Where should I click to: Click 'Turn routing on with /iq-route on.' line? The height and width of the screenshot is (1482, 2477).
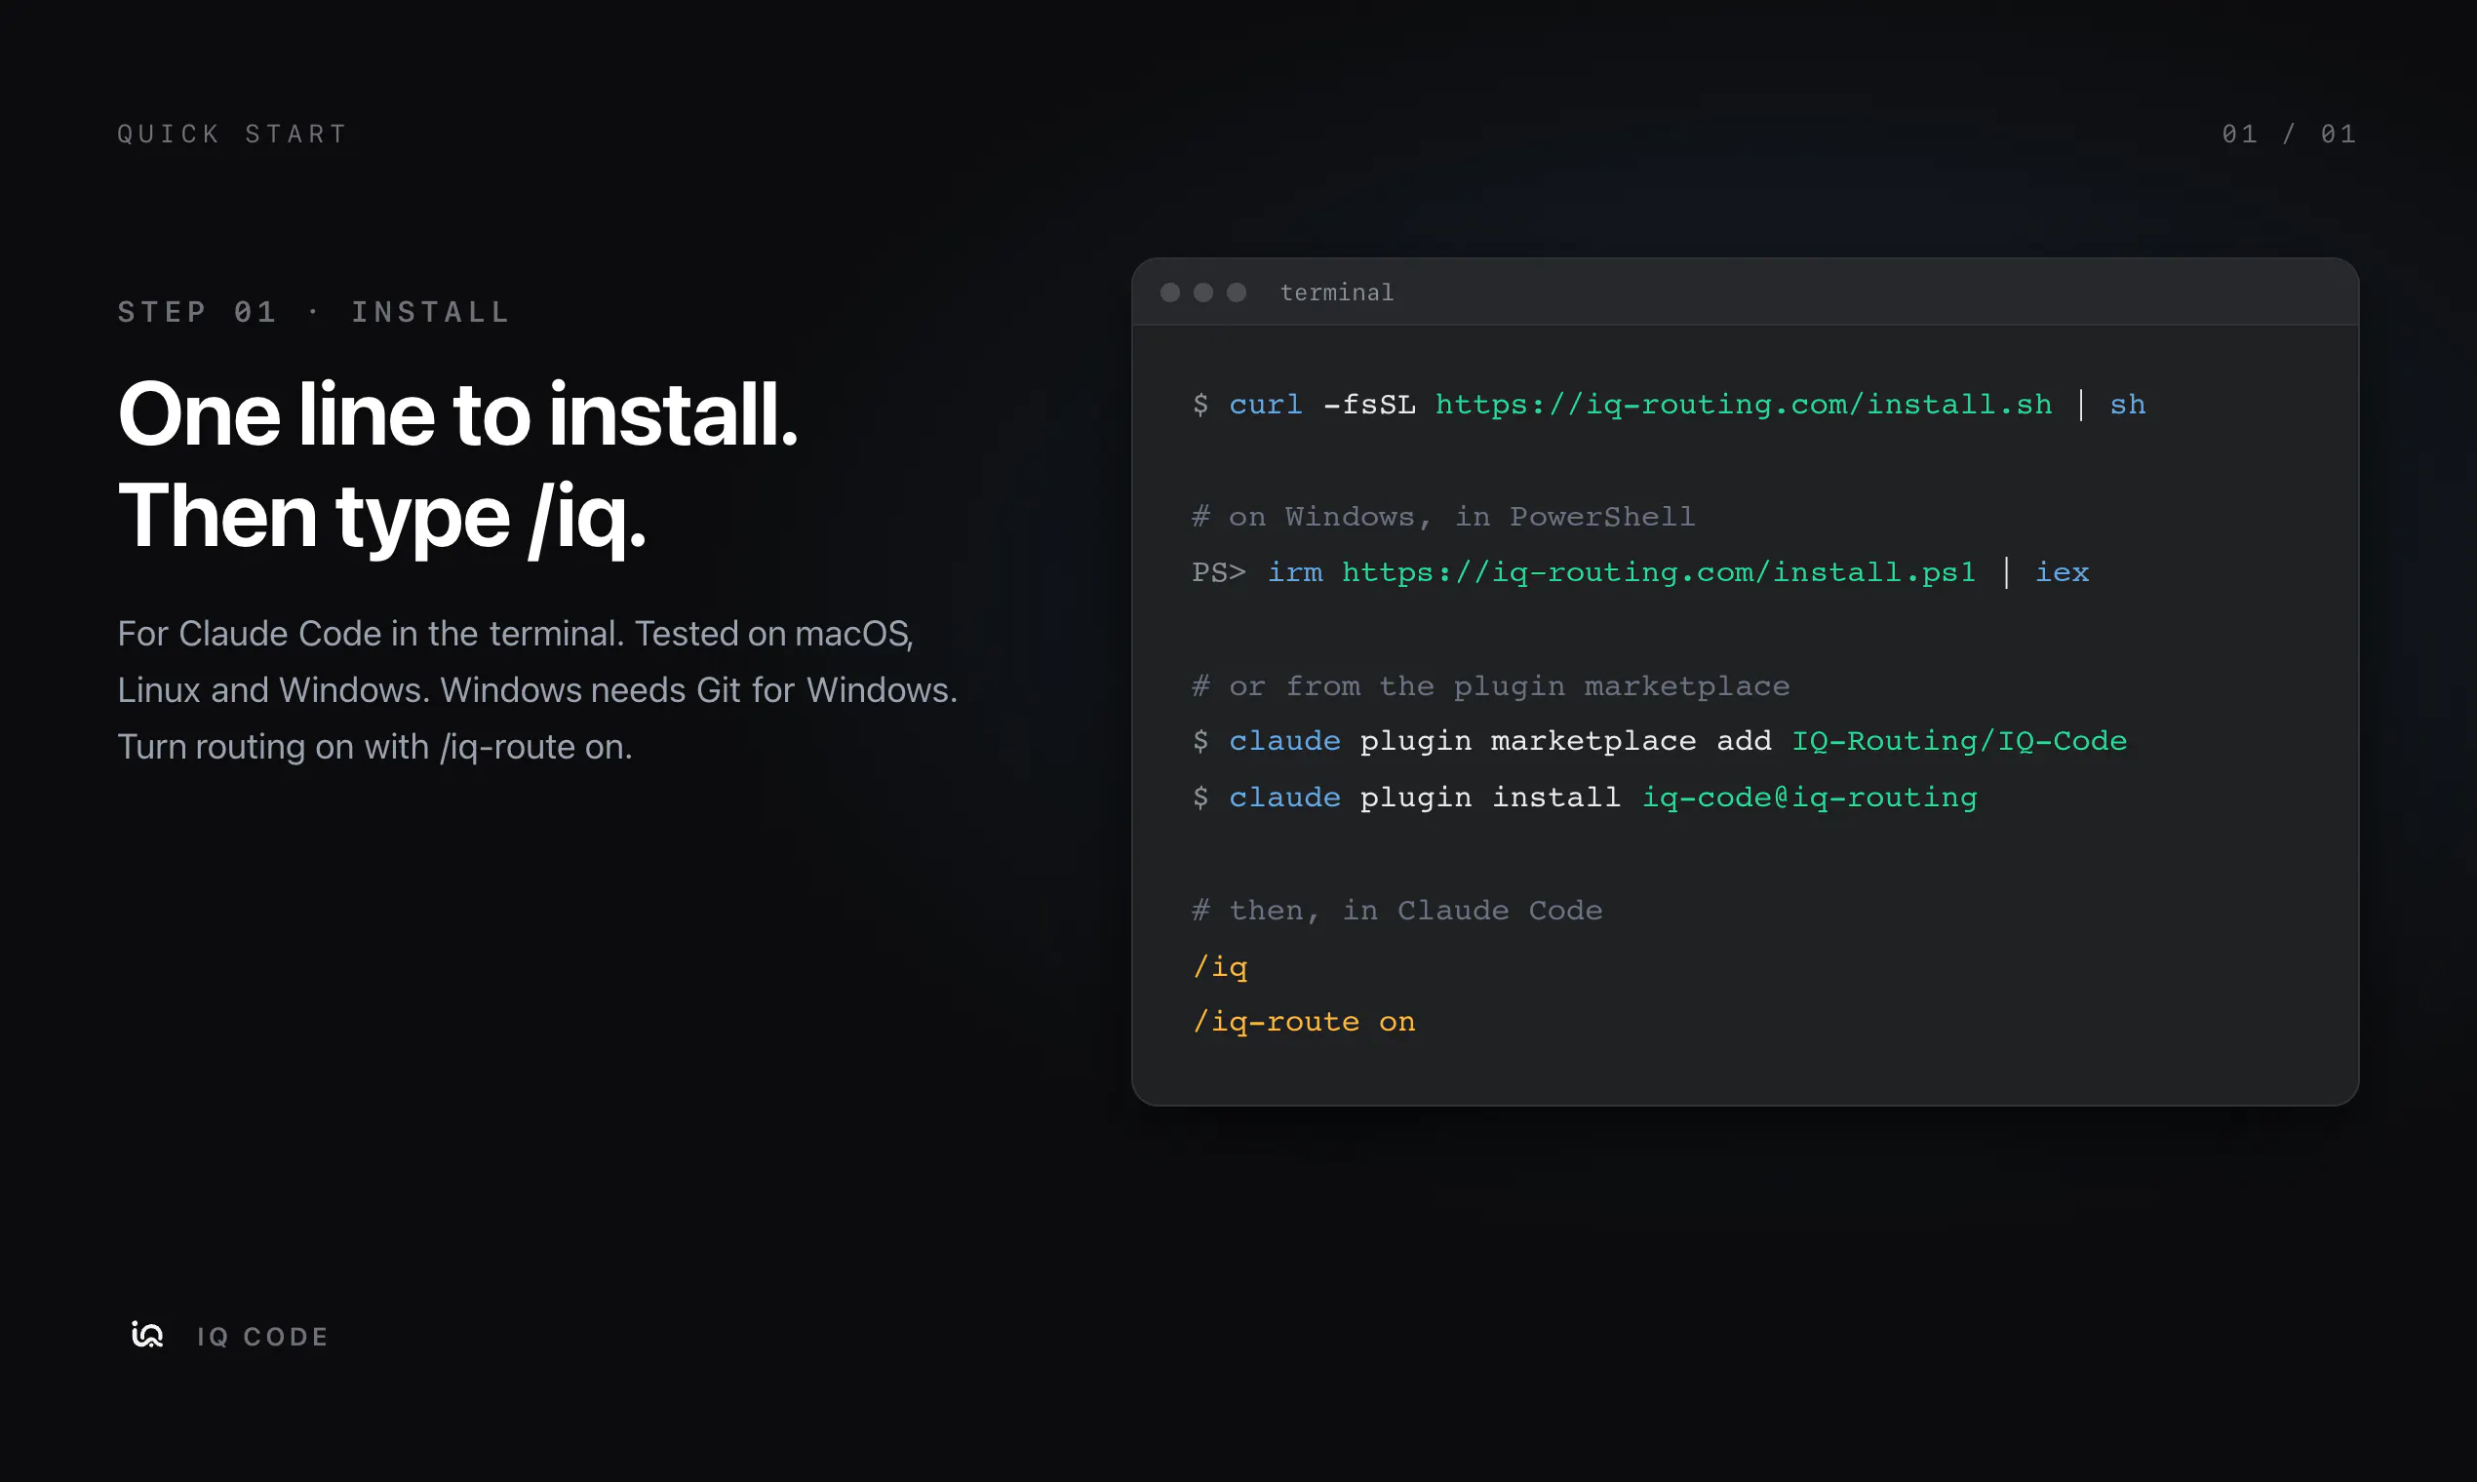tap(374, 747)
